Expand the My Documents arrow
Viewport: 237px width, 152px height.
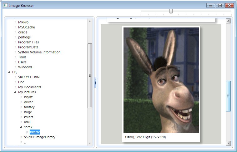point(15,87)
